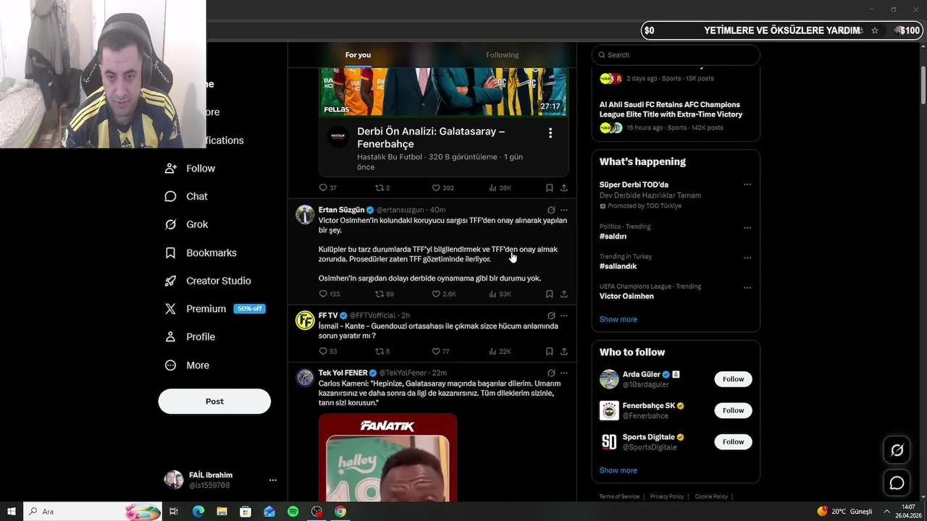Open Privacy Policy link
The height and width of the screenshot is (521, 927).
(x=667, y=496)
